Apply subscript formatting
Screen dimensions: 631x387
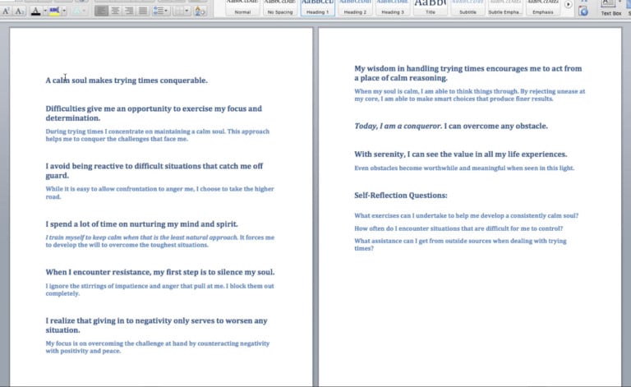(19, 12)
